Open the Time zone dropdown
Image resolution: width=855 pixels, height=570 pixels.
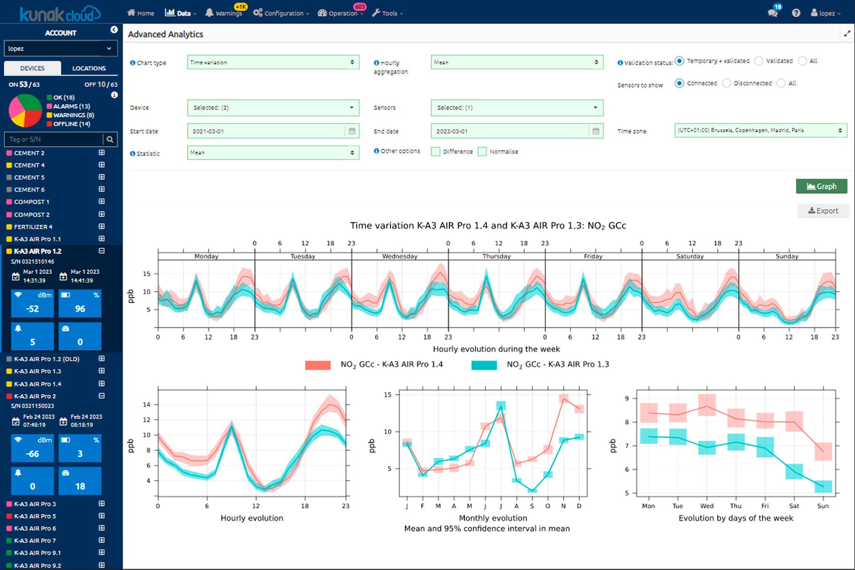point(760,130)
